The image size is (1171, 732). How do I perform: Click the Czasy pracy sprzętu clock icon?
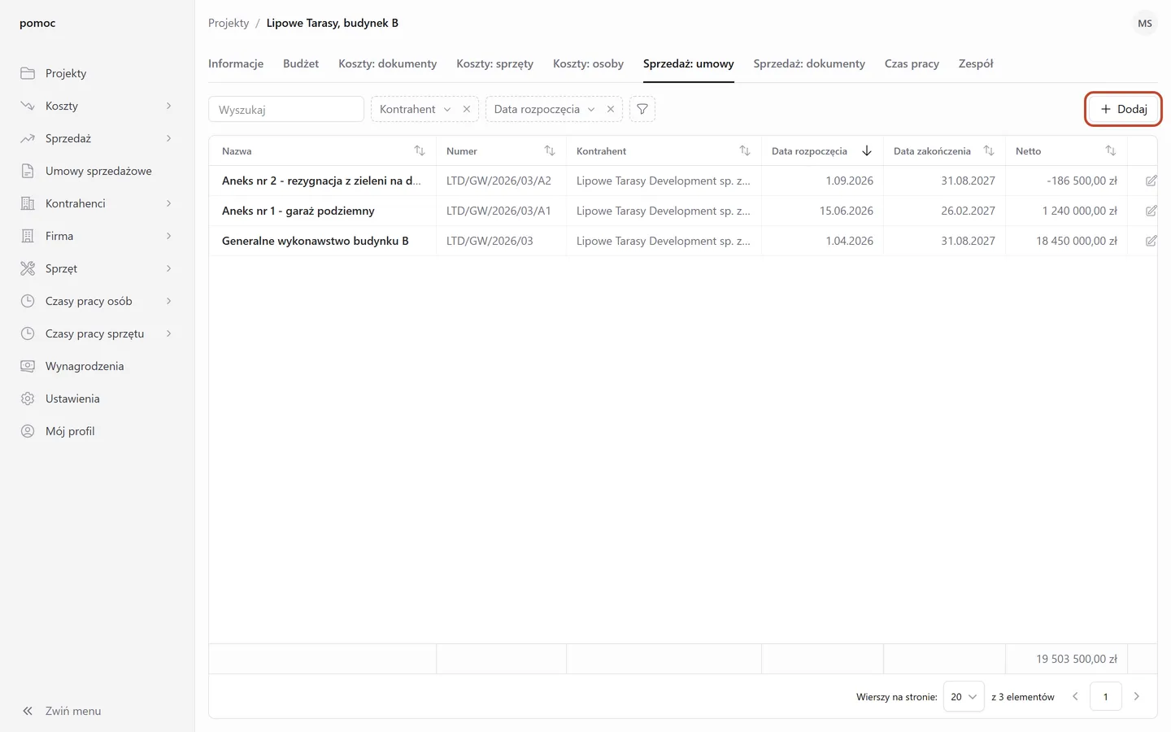pyautogui.click(x=28, y=333)
